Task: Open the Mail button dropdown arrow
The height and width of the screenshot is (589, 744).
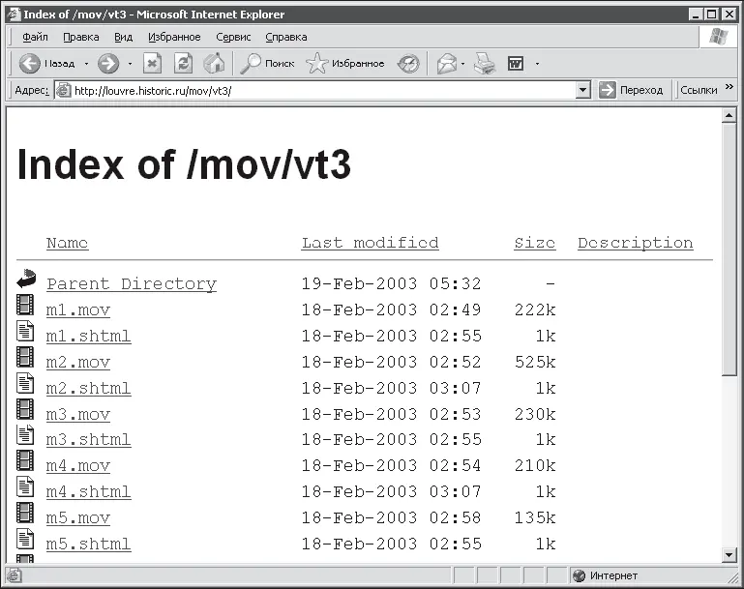Action: (x=462, y=64)
